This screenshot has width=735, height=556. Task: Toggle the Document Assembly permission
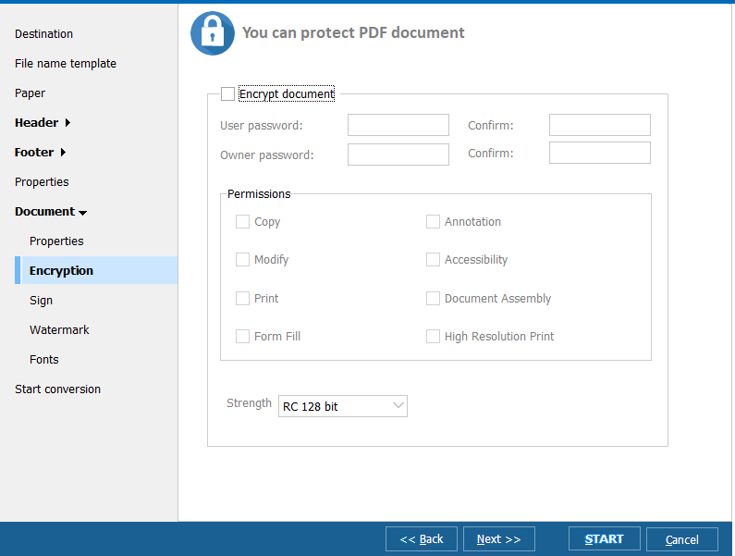pyautogui.click(x=433, y=299)
